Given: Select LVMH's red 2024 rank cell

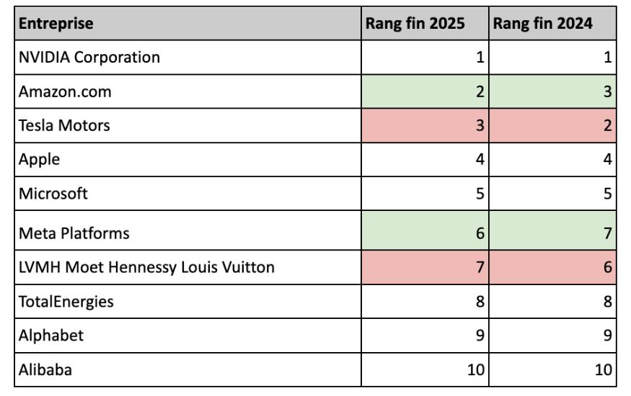Looking at the screenshot, I should click(552, 267).
